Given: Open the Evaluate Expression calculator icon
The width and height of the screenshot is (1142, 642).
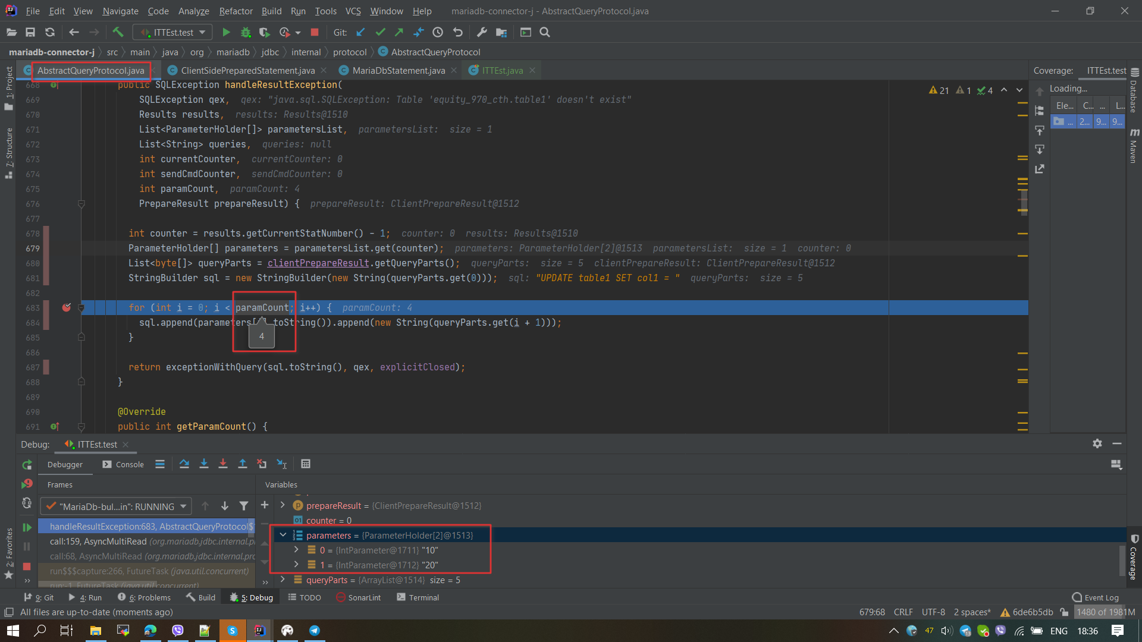Looking at the screenshot, I should tap(306, 464).
